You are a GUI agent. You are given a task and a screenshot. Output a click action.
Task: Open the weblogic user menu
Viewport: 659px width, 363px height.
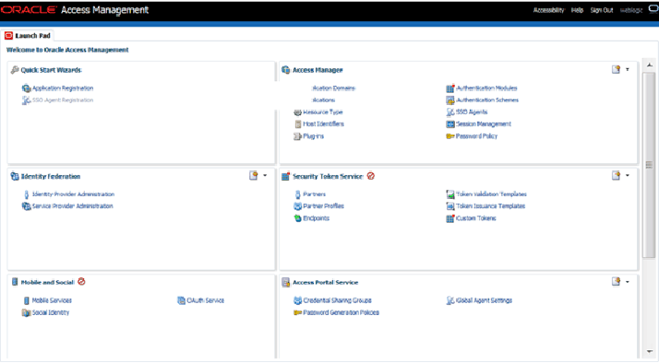[x=631, y=10]
